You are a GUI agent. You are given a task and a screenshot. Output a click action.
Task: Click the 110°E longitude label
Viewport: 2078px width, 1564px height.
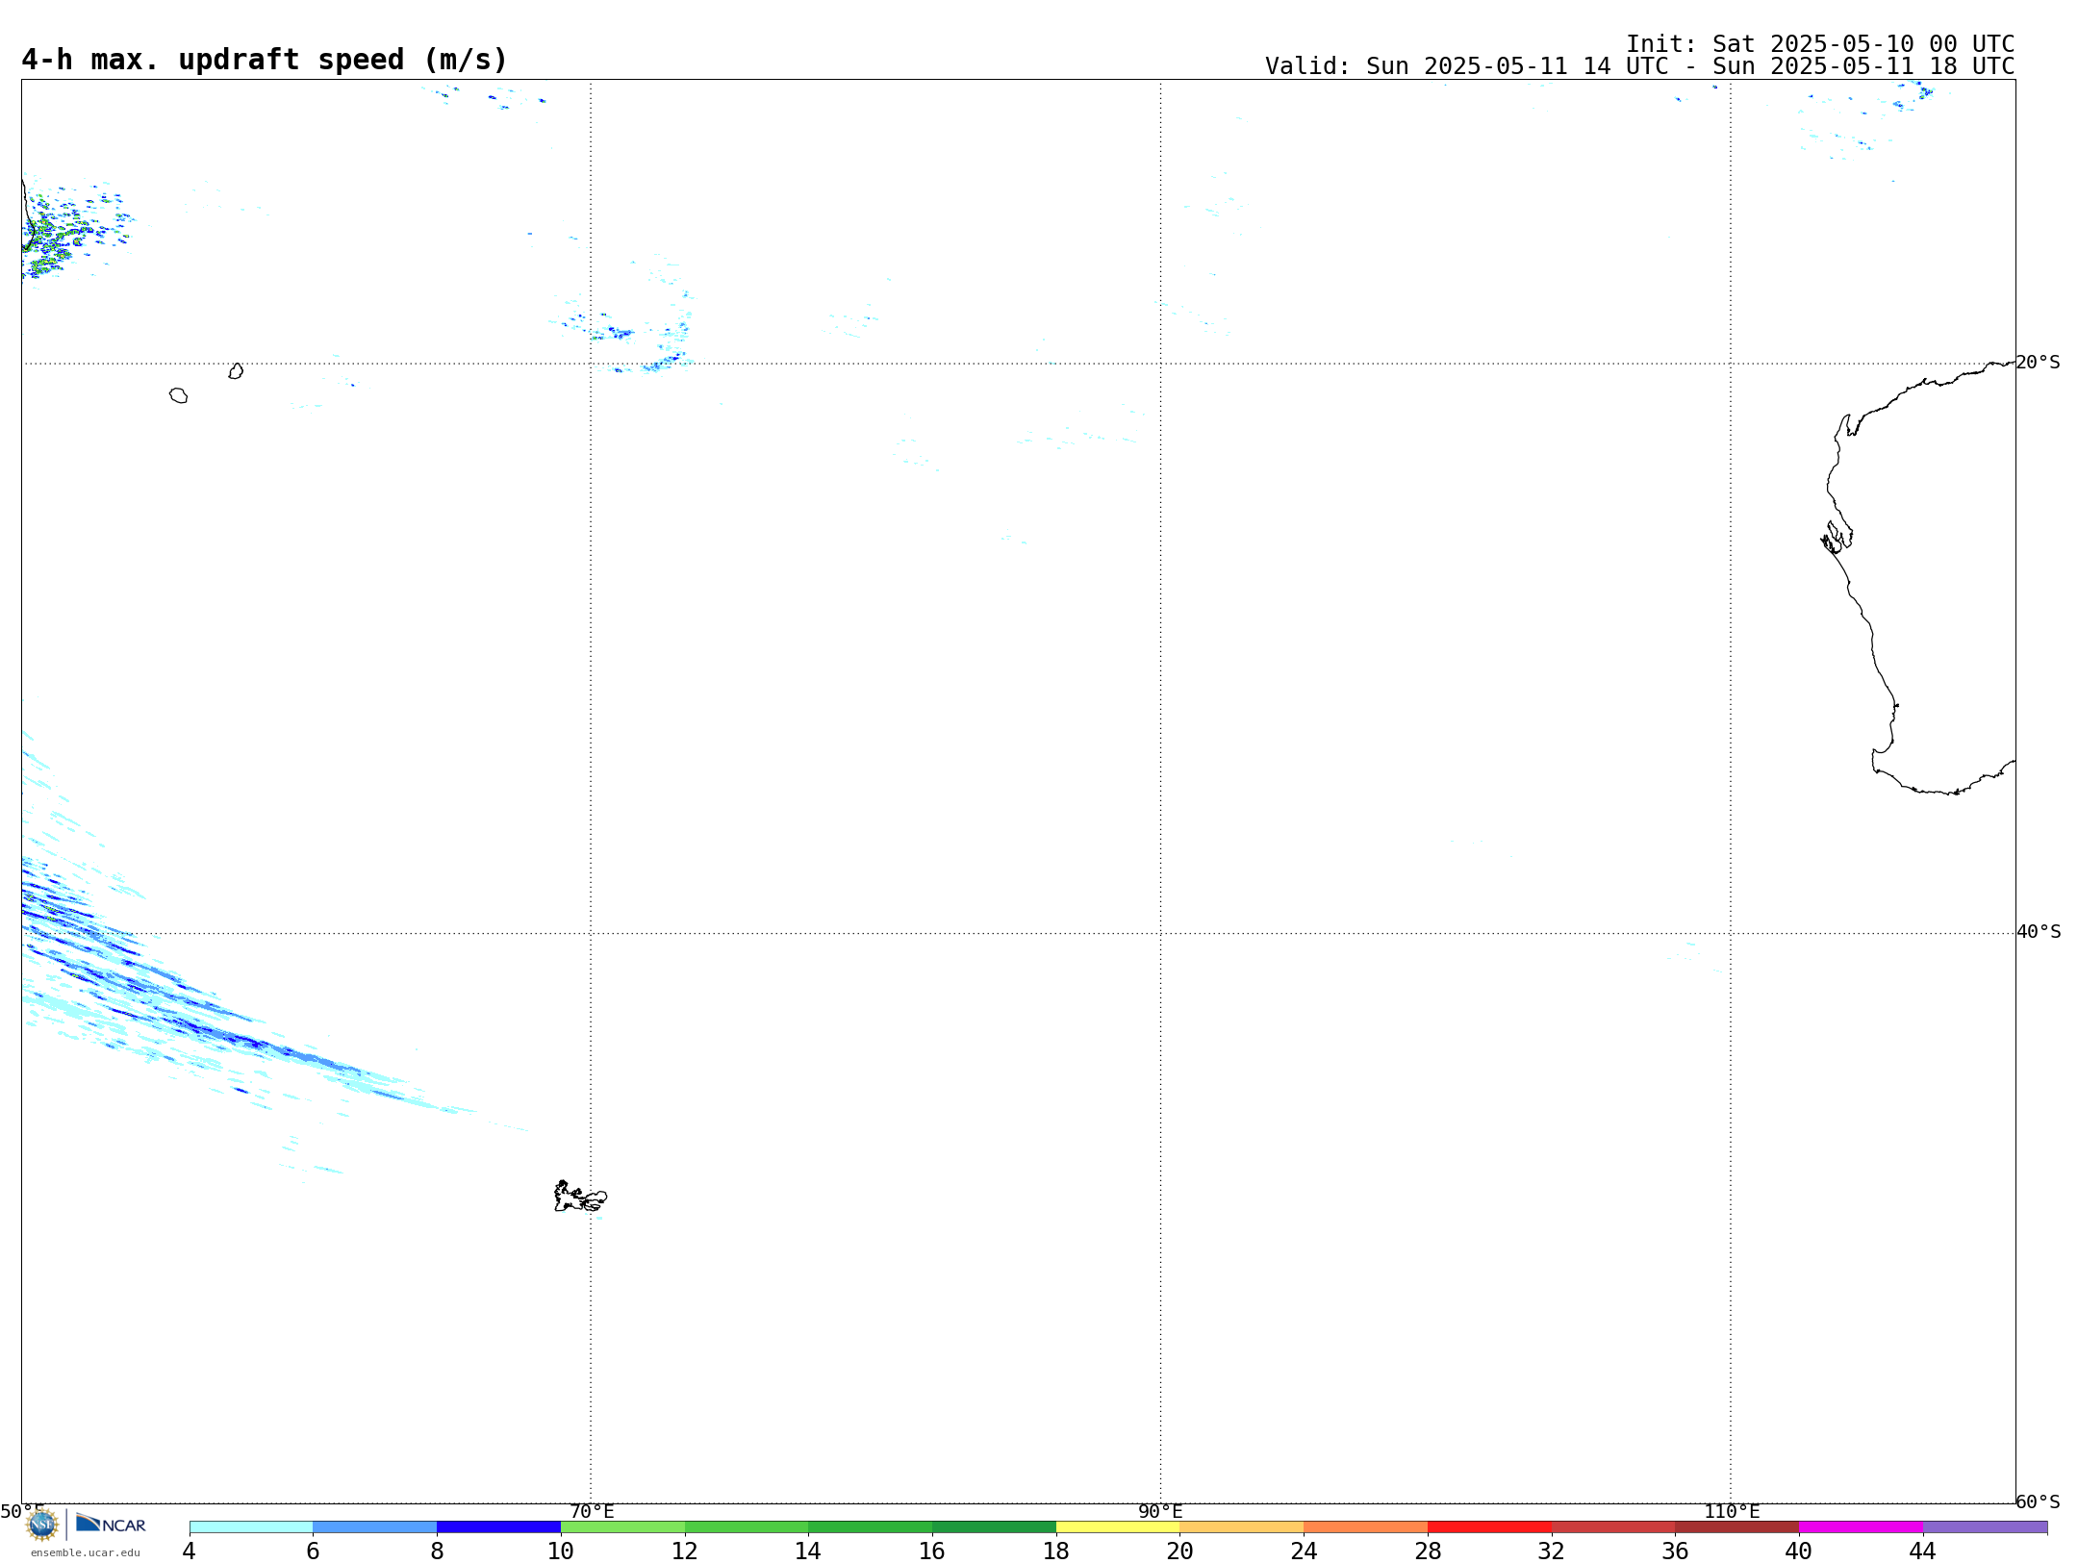pyautogui.click(x=1732, y=1512)
